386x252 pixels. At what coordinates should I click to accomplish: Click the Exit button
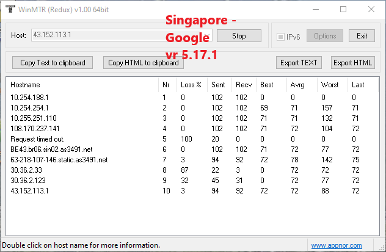click(x=362, y=36)
